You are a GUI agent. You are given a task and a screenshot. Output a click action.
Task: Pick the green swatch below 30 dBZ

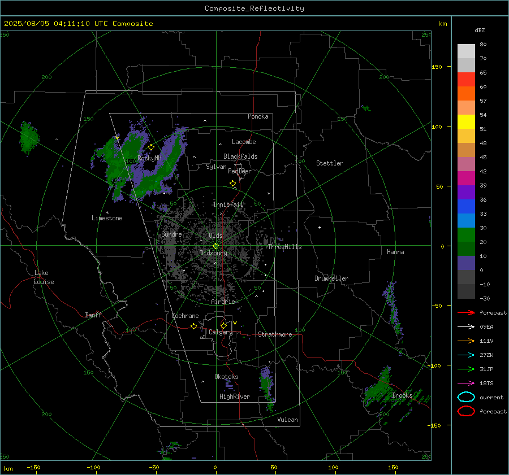[466, 234]
